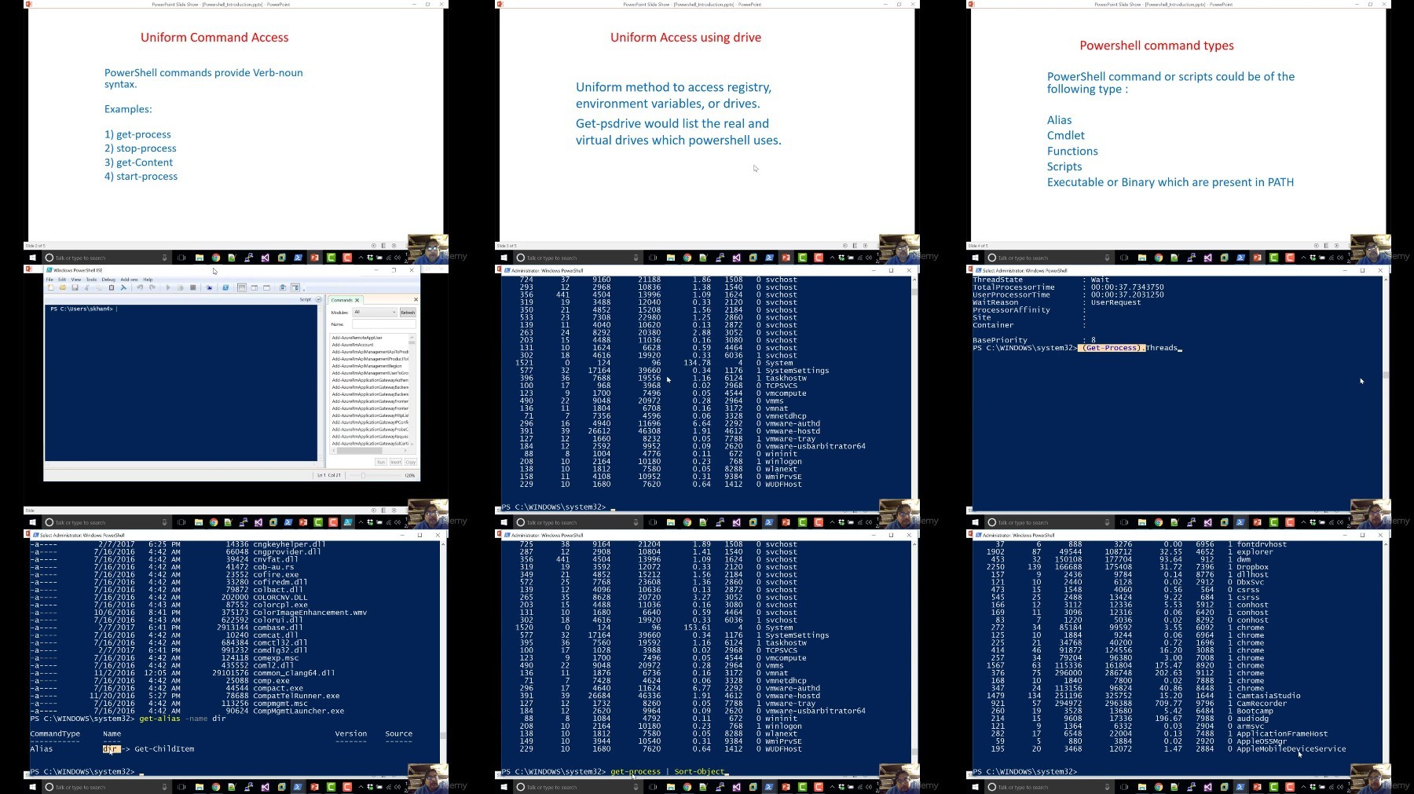Click Show Command Add-on icon in ISE toolbar
Image resolution: width=1414 pixels, height=794 pixels.
pyautogui.click(x=295, y=287)
